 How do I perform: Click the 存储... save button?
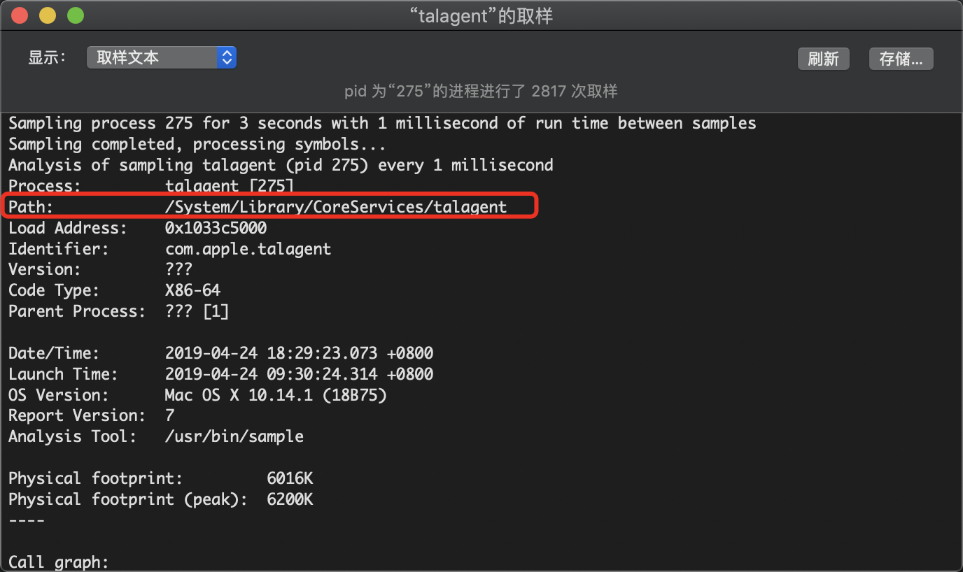click(x=901, y=59)
